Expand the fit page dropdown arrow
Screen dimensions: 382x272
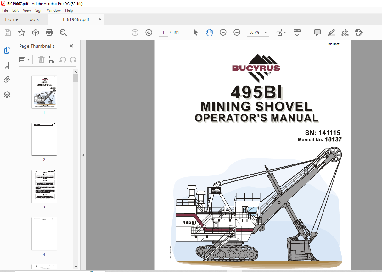[285, 32]
